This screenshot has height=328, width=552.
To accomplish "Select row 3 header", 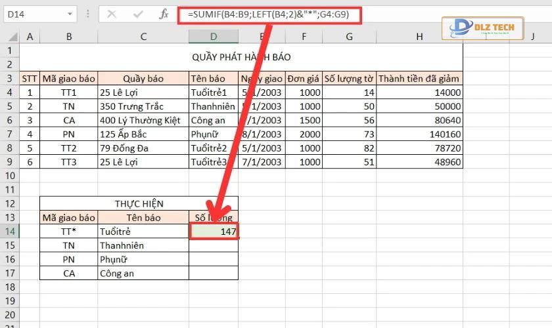I will pyautogui.click(x=9, y=79).
